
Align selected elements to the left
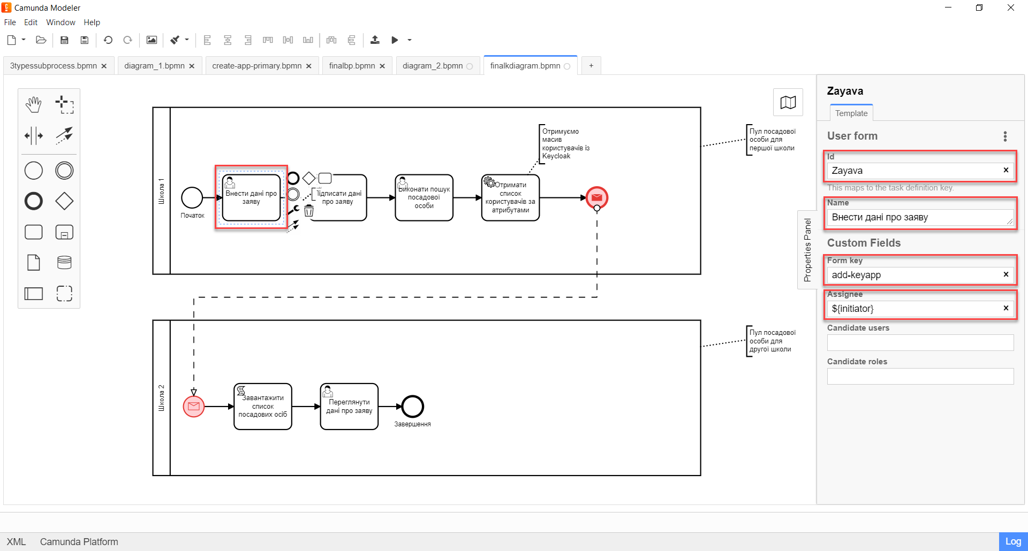[208, 40]
